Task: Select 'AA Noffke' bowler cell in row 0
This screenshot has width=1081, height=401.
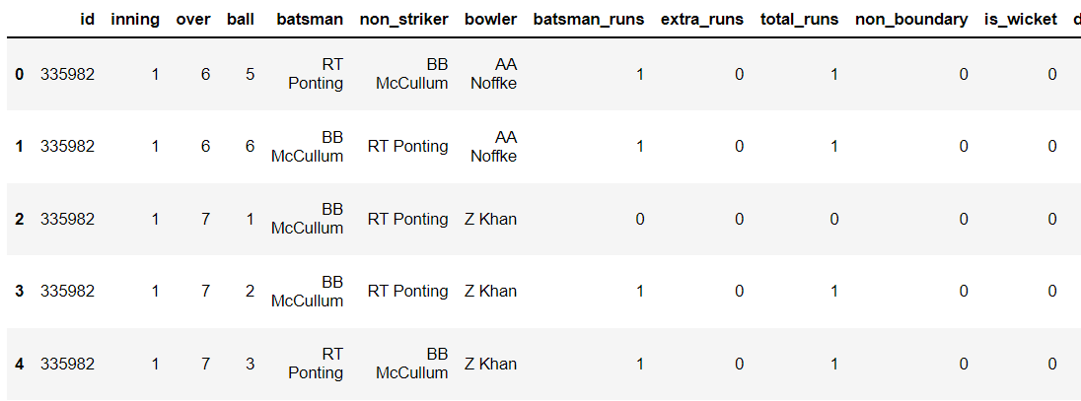Action: 493,74
